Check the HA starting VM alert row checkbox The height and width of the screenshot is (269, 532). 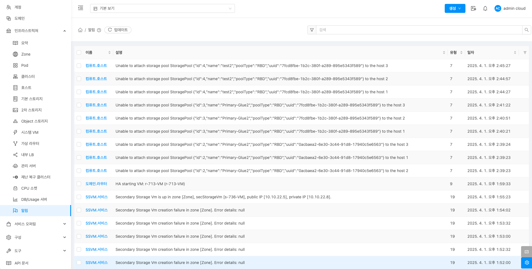pyautogui.click(x=79, y=184)
